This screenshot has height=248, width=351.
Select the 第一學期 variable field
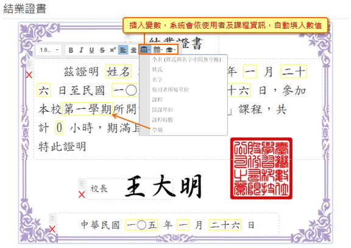(x=88, y=109)
